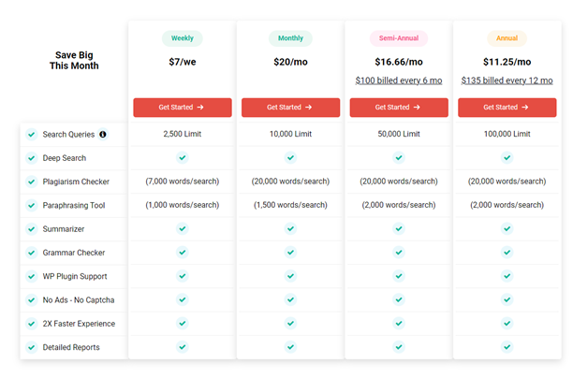This screenshot has width=573, height=378.
Task: Open the $135 billed every 12 mo link
Action: pos(507,80)
